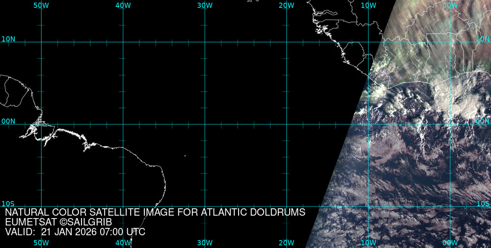Click the grid intersection of 30W and equator
Viewport: 491px width, 248px height.
[205, 124]
